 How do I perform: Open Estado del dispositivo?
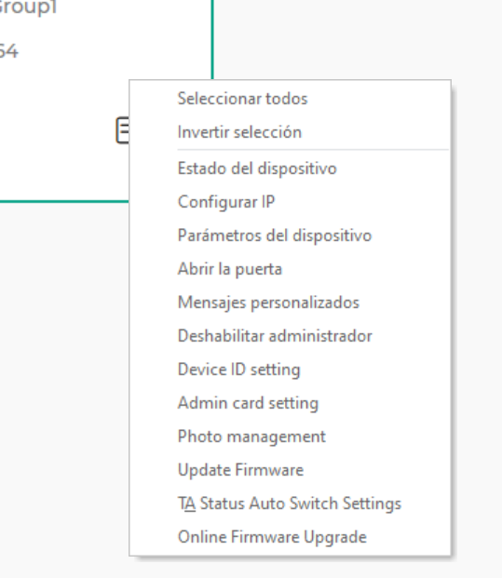(x=290, y=168)
